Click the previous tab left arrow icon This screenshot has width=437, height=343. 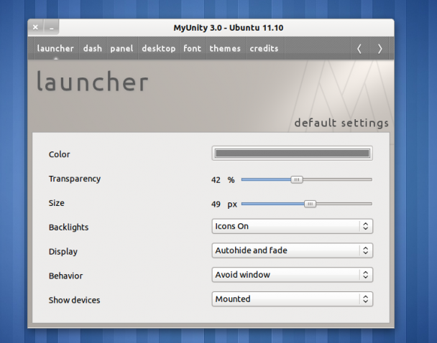[359, 49]
